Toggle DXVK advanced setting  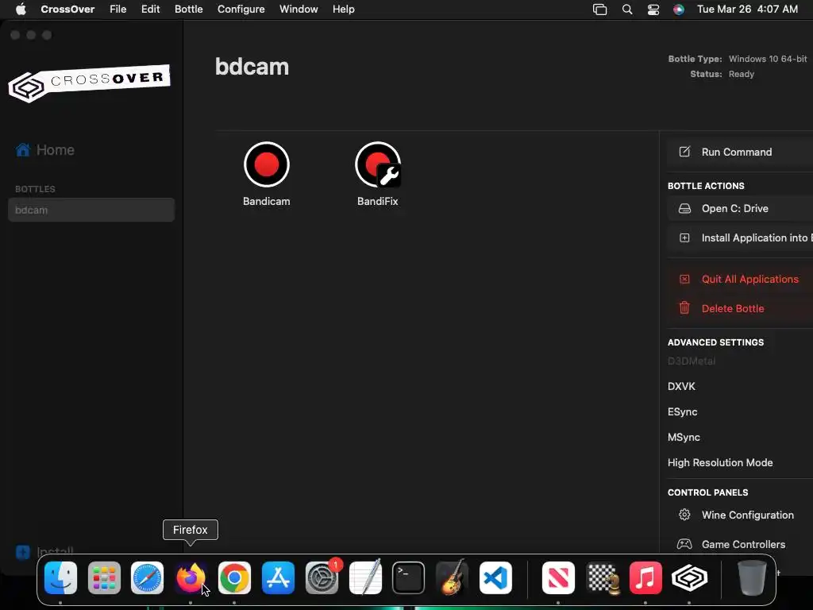pyautogui.click(x=681, y=387)
